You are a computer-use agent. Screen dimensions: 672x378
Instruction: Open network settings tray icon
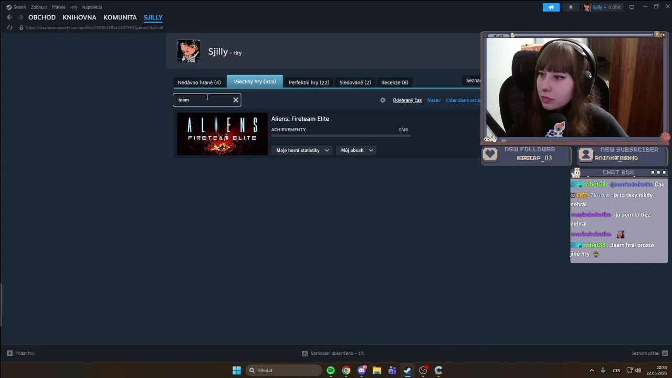(x=629, y=370)
